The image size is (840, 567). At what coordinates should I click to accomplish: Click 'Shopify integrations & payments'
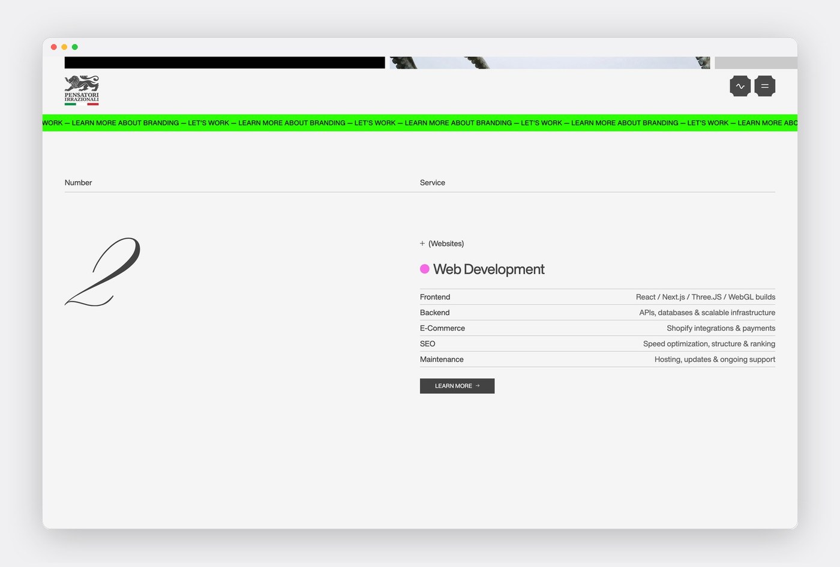point(721,328)
